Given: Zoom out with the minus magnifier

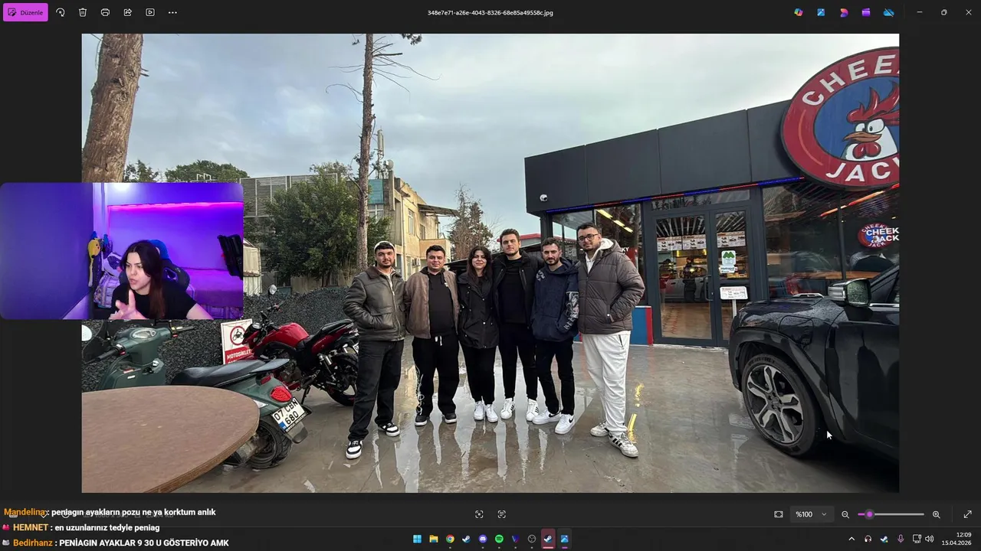Looking at the screenshot, I should click(845, 514).
